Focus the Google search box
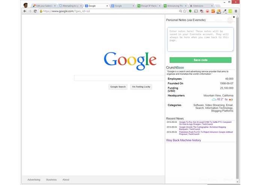Image resolution: width=261 pixels, height=185 pixels. point(119,78)
